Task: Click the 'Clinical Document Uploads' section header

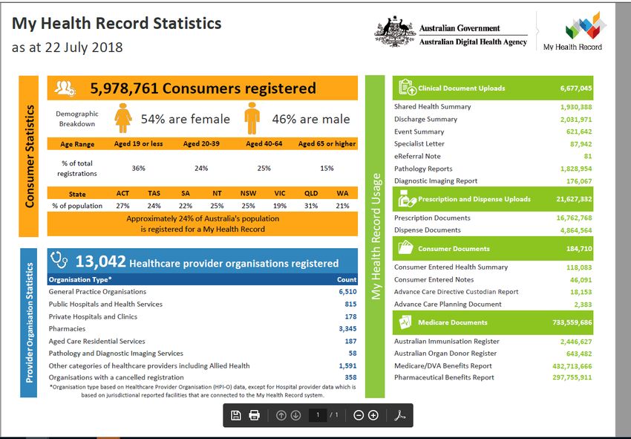Action: 493,88
